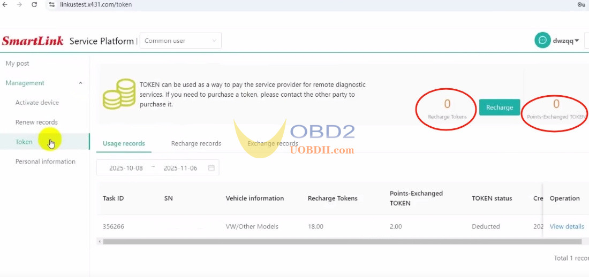Click the Recharge button
This screenshot has height=277, width=589.
coord(500,107)
